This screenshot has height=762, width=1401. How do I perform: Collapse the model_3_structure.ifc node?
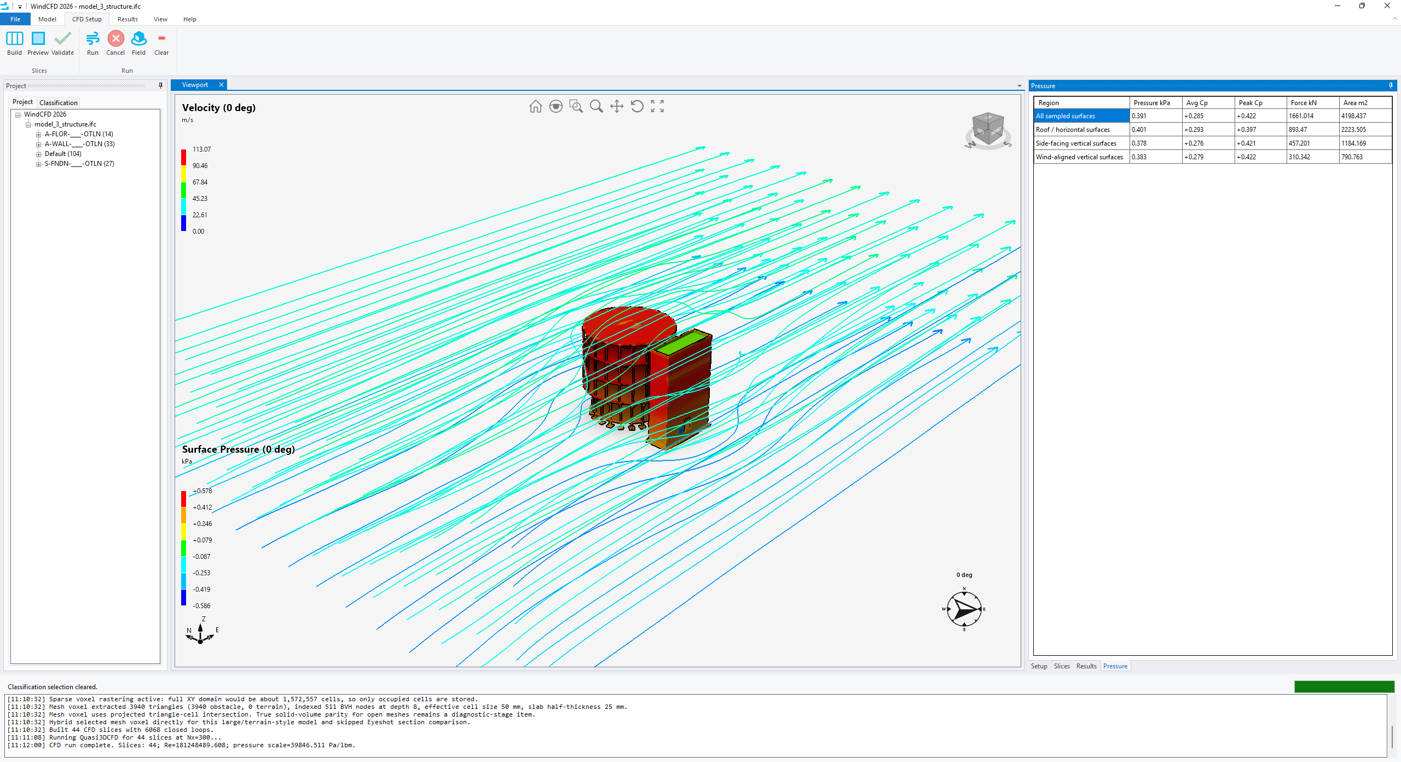(x=28, y=124)
